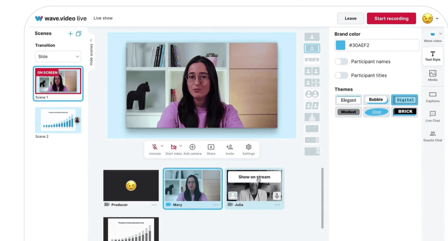
Task: Open the Captions panel
Action: point(433,97)
